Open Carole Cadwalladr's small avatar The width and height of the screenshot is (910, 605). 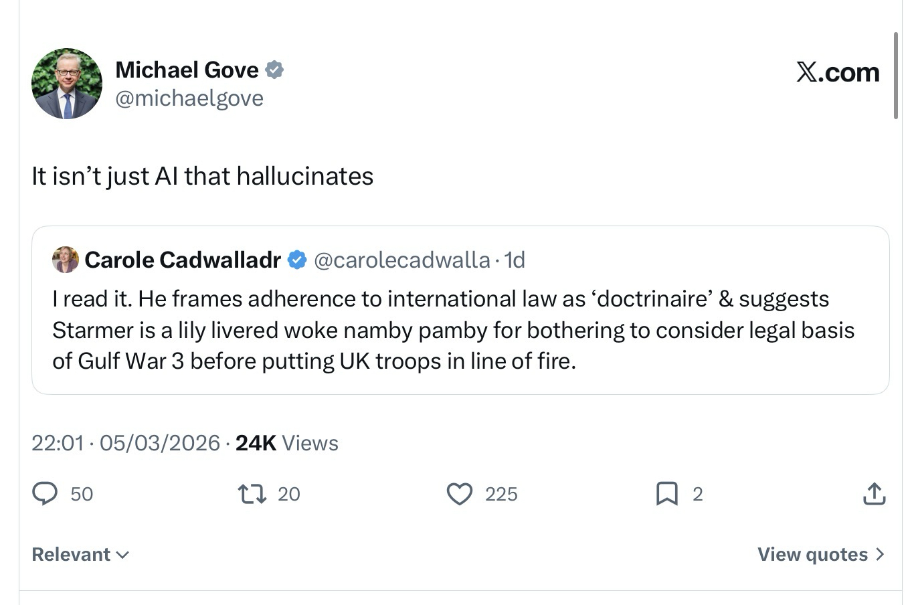(x=66, y=260)
